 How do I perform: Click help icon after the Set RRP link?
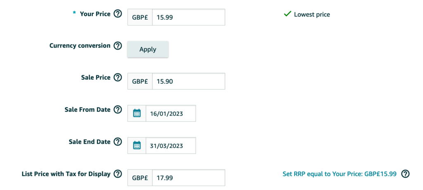(406, 174)
